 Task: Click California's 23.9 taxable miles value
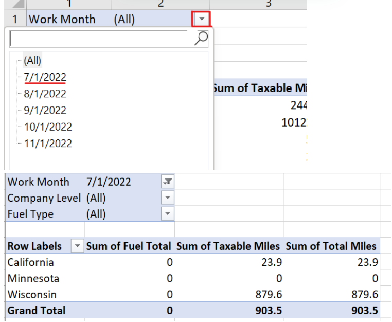(x=272, y=262)
